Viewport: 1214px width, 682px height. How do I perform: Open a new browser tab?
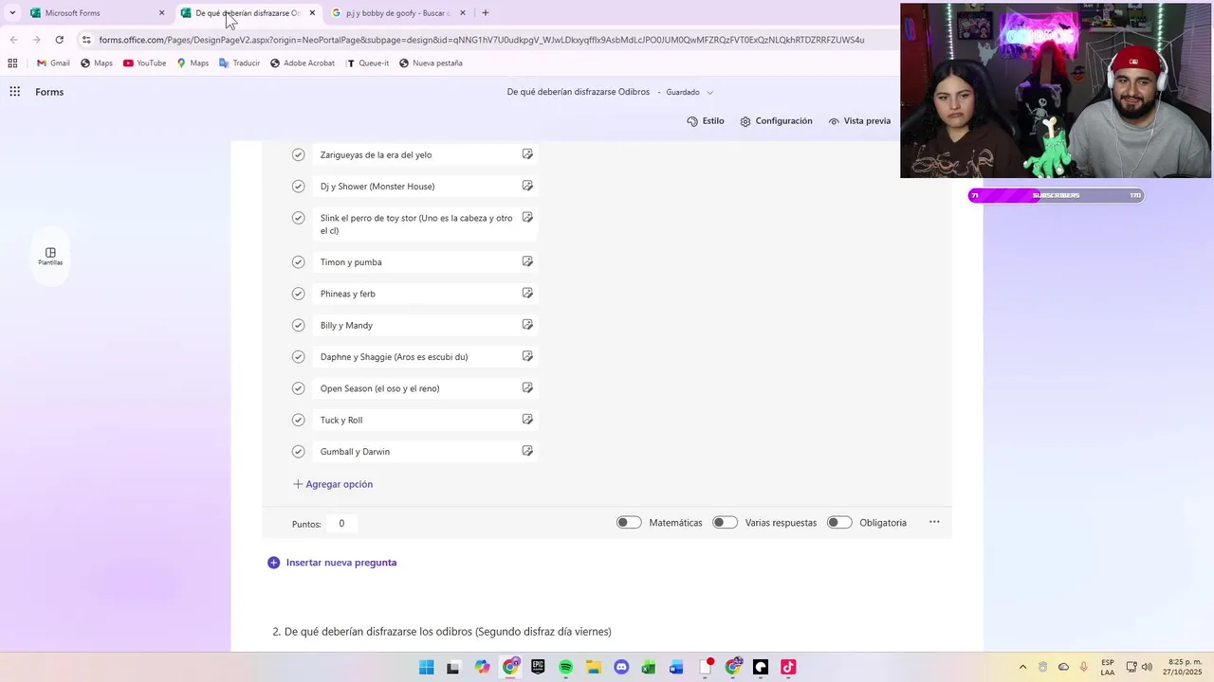pyautogui.click(x=486, y=13)
